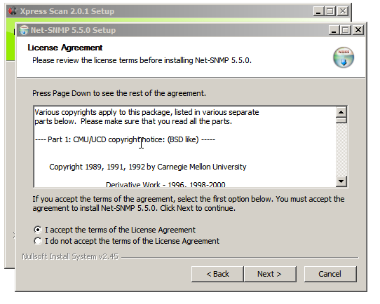Close the Xpress Scan 2.0.1 Setup window
This screenshot has width=380, height=304.
[x=343, y=11]
